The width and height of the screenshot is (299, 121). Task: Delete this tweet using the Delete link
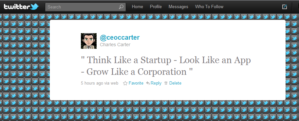[175, 83]
